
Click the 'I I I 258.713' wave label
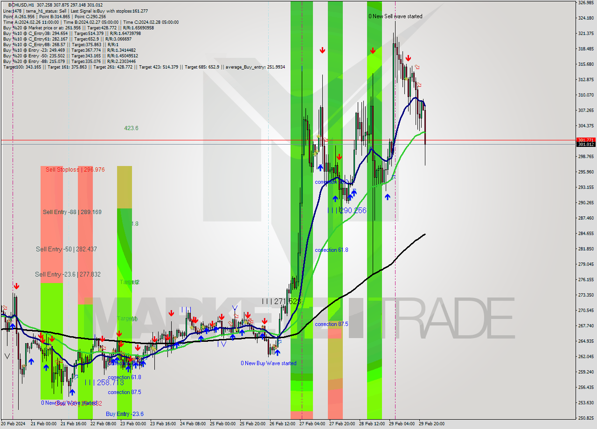click(x=104, y=382)
